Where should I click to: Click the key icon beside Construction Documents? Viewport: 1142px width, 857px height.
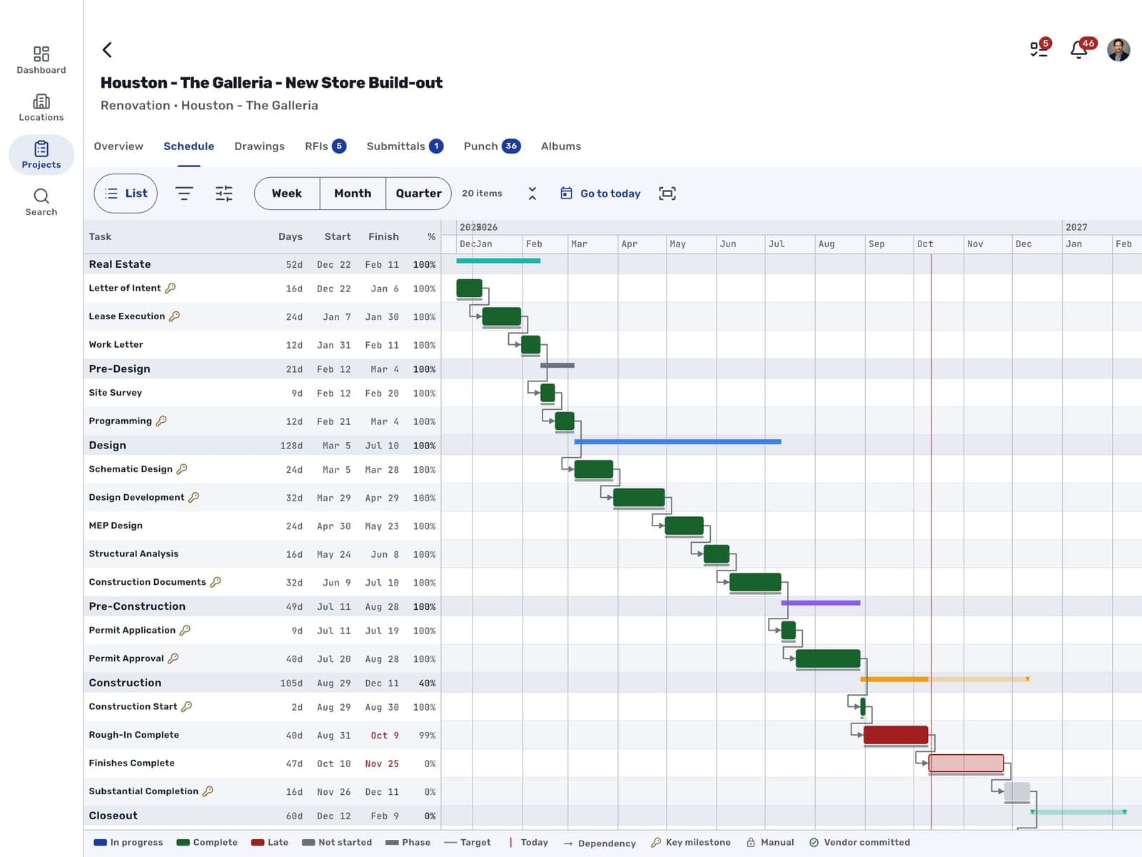(216, 582)
